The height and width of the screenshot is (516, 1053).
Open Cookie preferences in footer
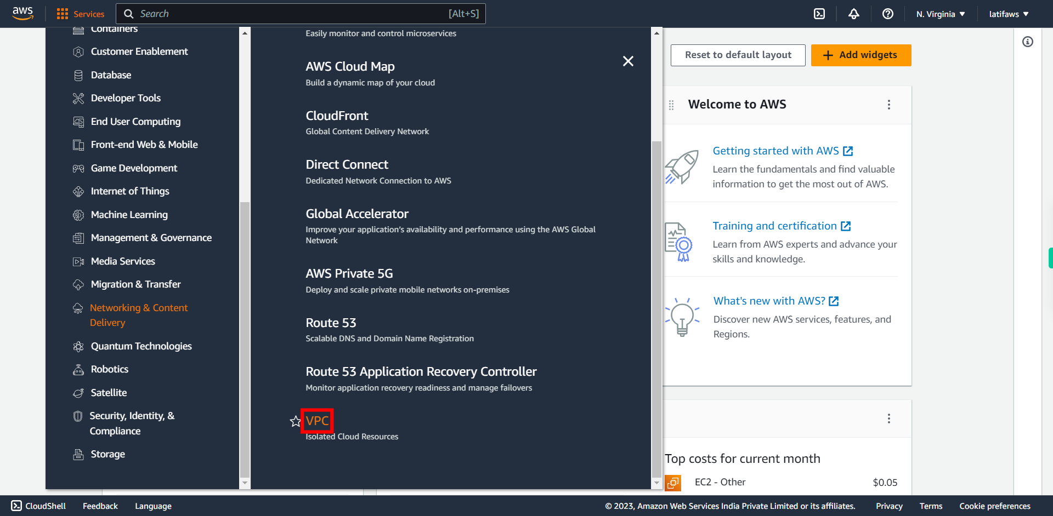(995, 506)
